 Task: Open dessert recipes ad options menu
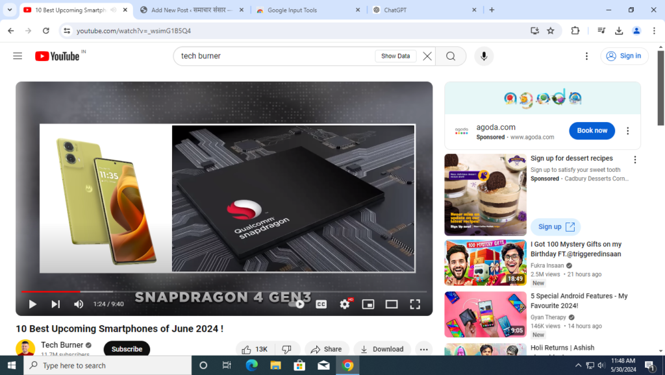click(635, 160)
